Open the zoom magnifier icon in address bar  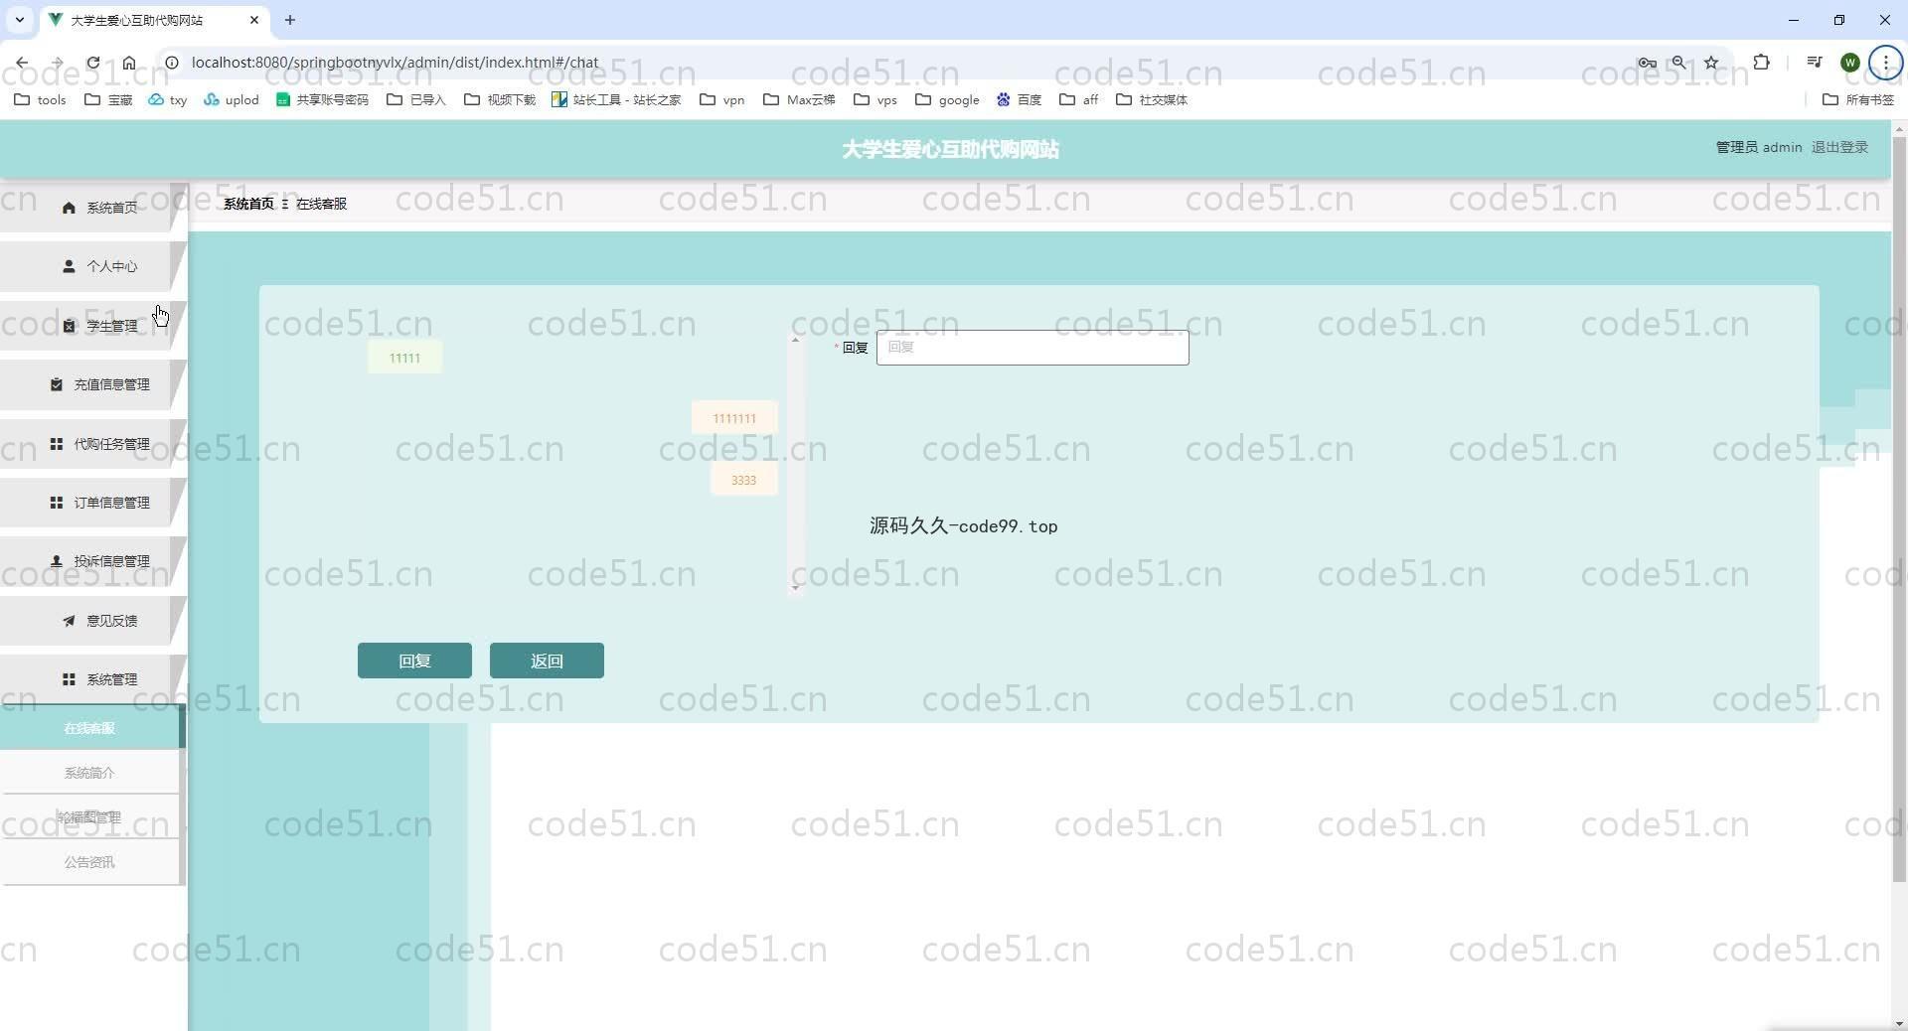(x=1678, y=63)
